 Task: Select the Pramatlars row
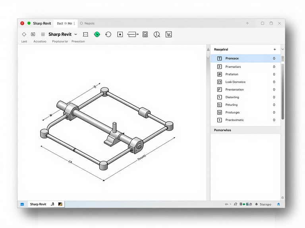tap(245, 66)
